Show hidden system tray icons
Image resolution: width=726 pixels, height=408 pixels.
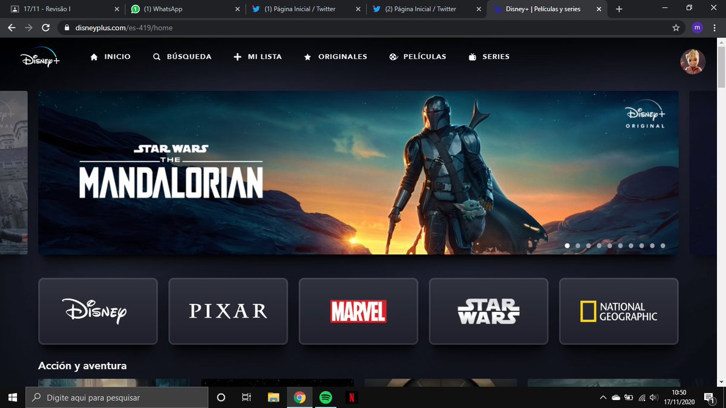(x=603, y=397)
